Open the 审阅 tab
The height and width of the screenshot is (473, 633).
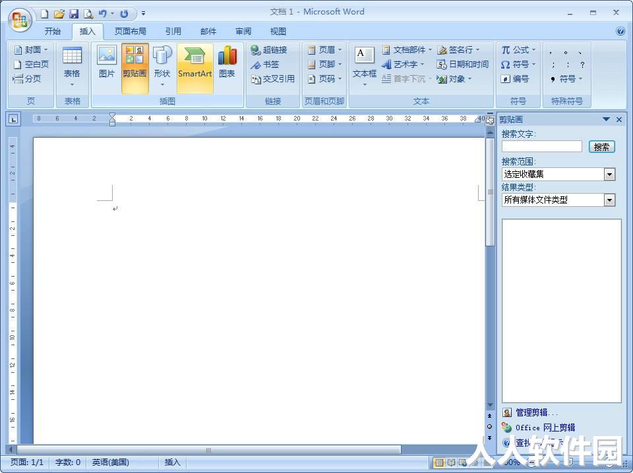click(x=243, y=32)
